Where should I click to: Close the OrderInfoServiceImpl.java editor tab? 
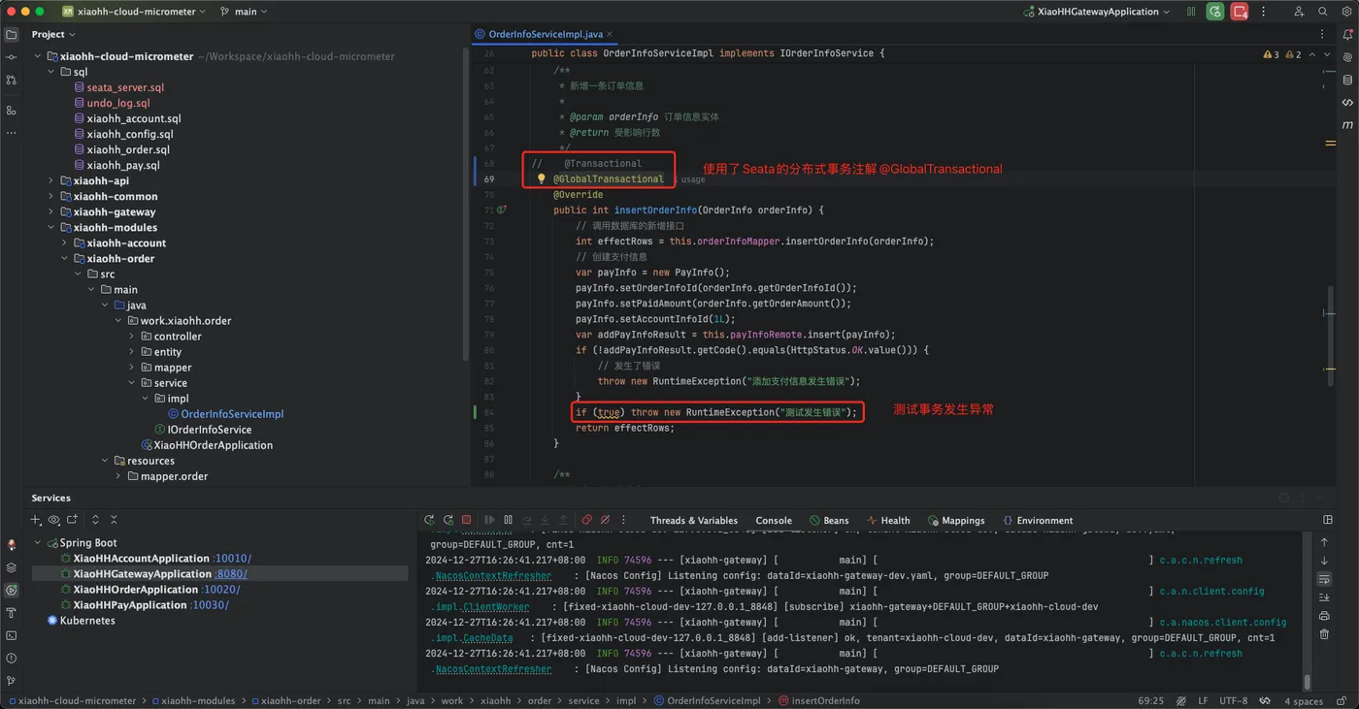pos(610,34)
